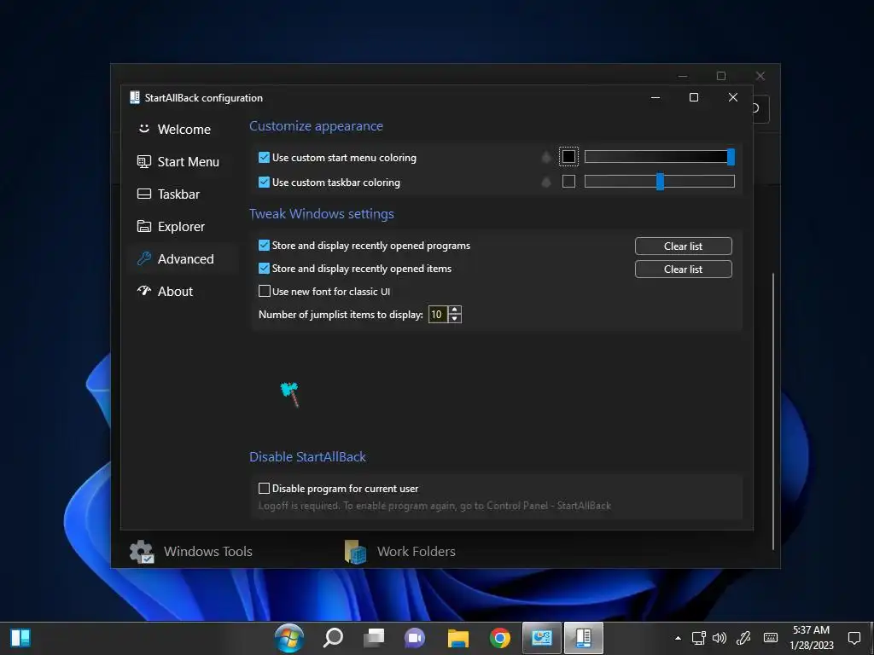Click the taskbar coloring droplet icon
The width and height of the screenshot is (874, 655).
click(x=546, y=183)
